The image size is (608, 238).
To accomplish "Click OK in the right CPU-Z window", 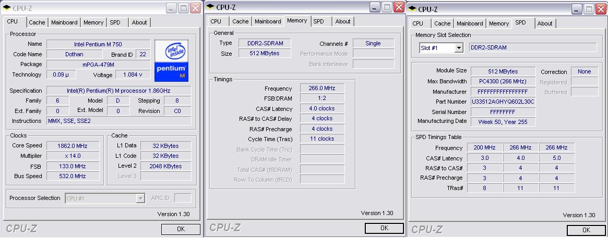I will pyautogui.click(x=586, y=230).
